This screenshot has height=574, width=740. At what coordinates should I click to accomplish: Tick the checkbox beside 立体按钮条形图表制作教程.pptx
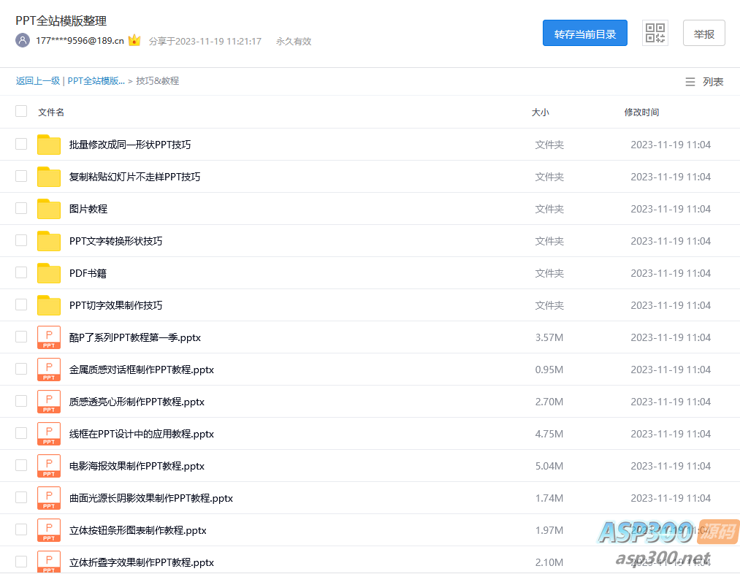pyautogui.click(x=21, y=530)
